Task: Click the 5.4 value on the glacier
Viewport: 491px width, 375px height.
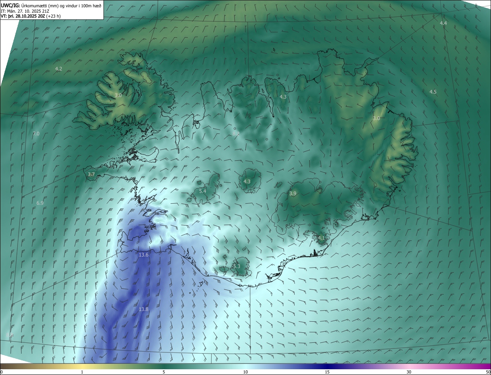Action: (203, 191)
